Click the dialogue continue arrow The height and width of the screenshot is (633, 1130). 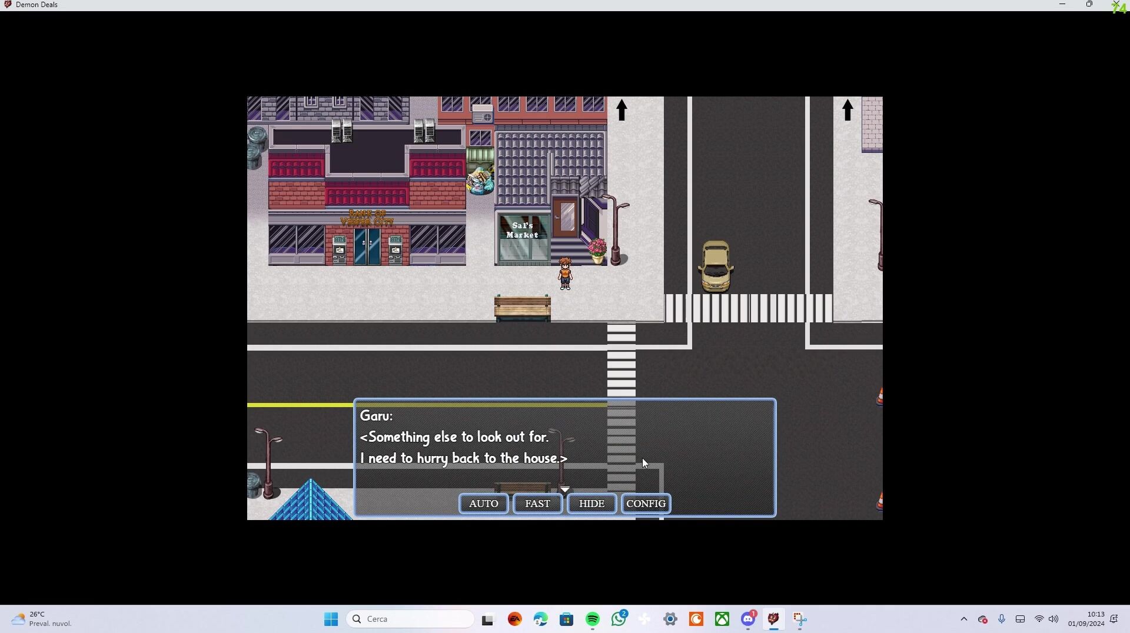[564, 489]
